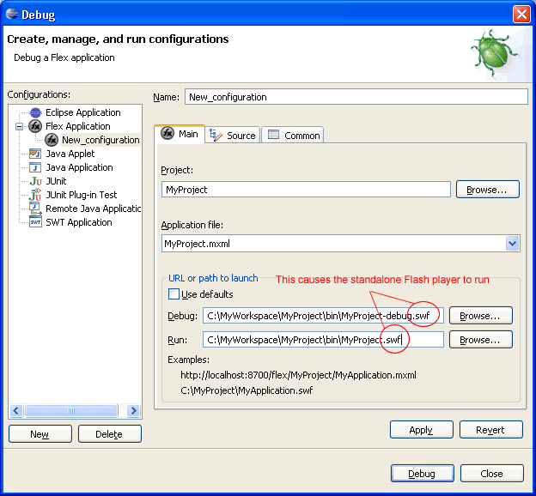
Task: Click the Debug path text field
Action: [x=323, y=316]
